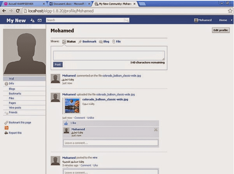
Task: Click the Unlike link under the photo
Action: coord(90,118)
